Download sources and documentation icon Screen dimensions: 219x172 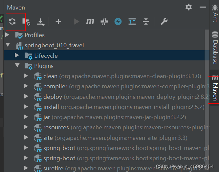[41, 22]
